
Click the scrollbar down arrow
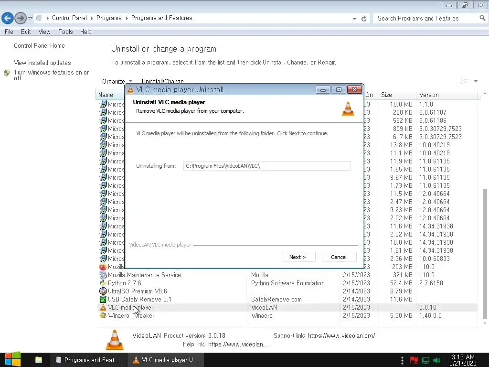[485, 324]
